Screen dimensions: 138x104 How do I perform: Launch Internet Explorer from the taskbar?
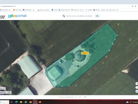click(26, 102)
